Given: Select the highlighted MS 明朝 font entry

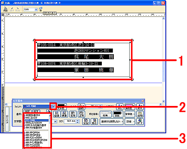Looking at the screenshot, I should [36, 120].
